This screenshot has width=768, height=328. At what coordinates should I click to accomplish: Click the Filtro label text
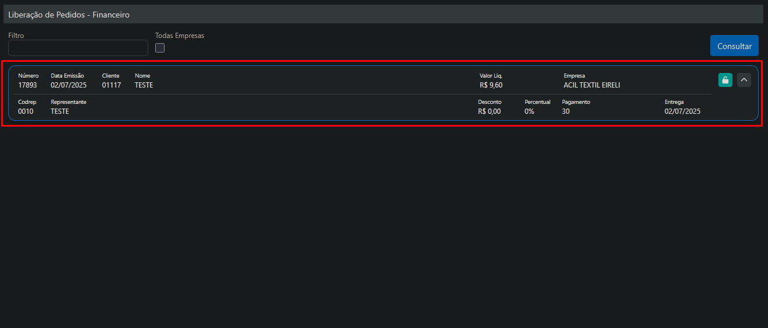(x=16, y=36)
